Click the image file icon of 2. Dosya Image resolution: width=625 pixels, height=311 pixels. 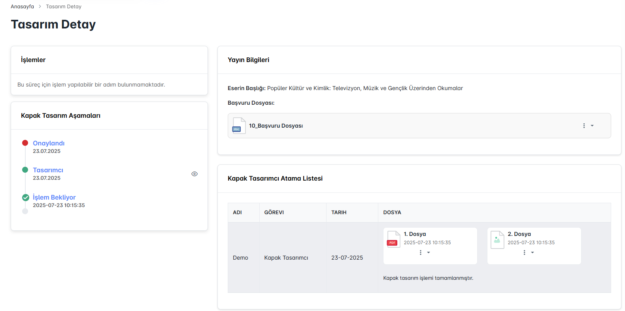497,239
